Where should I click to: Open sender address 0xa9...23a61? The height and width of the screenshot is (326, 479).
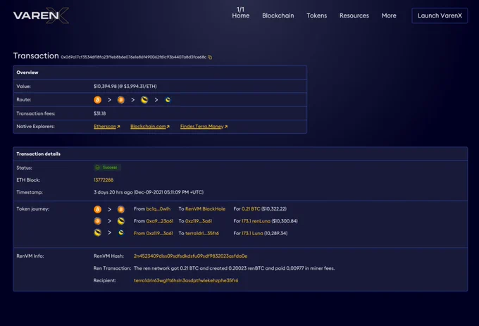pos(160,221)
